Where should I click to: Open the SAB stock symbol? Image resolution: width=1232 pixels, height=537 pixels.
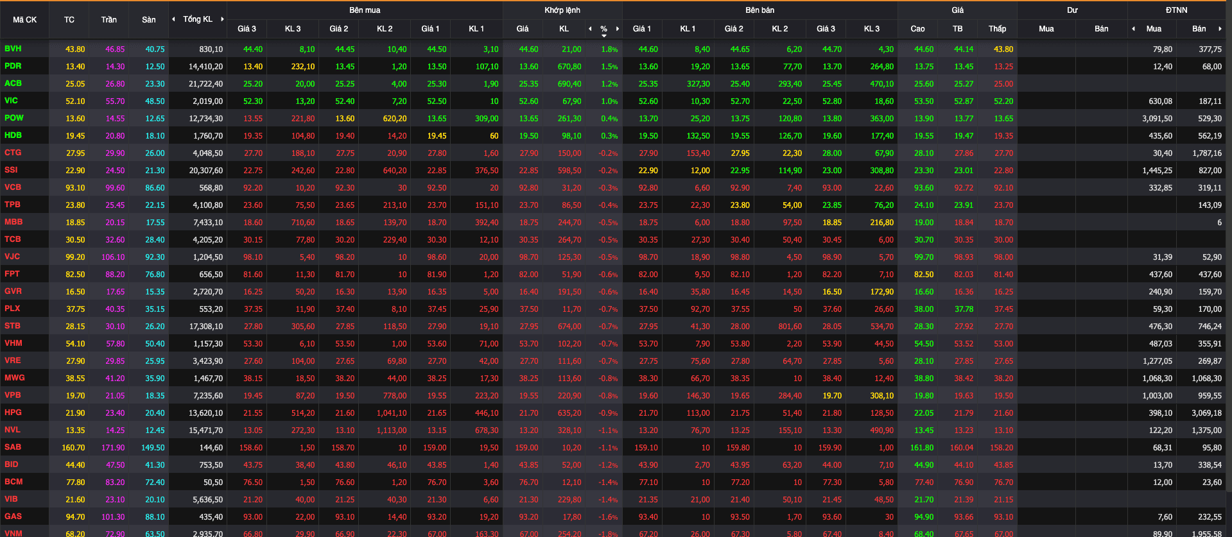(12, 447)
